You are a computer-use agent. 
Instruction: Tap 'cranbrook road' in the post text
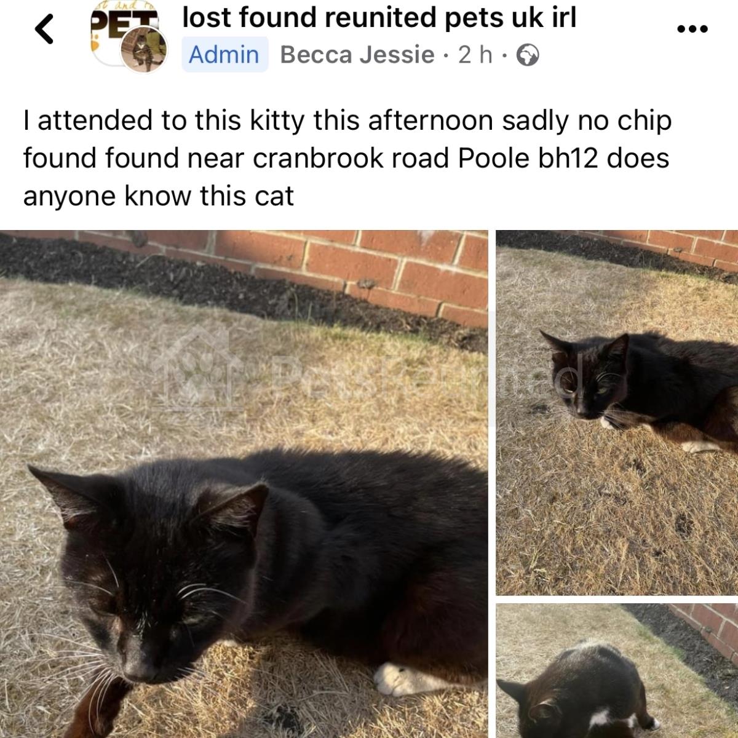pyautogui.click(x=353, y=158)
